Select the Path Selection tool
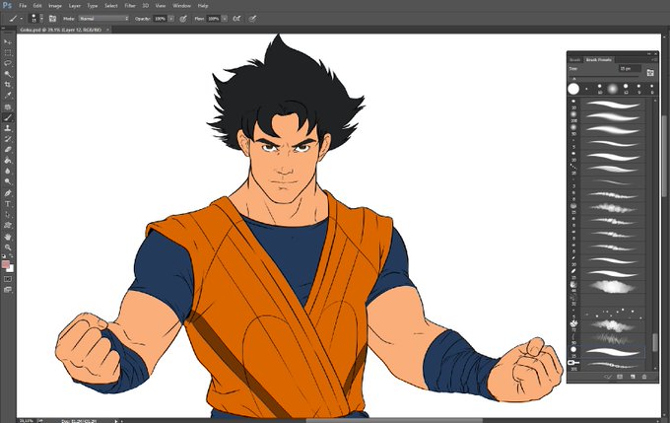Screen dimensions: 670x423 [8, 215]
